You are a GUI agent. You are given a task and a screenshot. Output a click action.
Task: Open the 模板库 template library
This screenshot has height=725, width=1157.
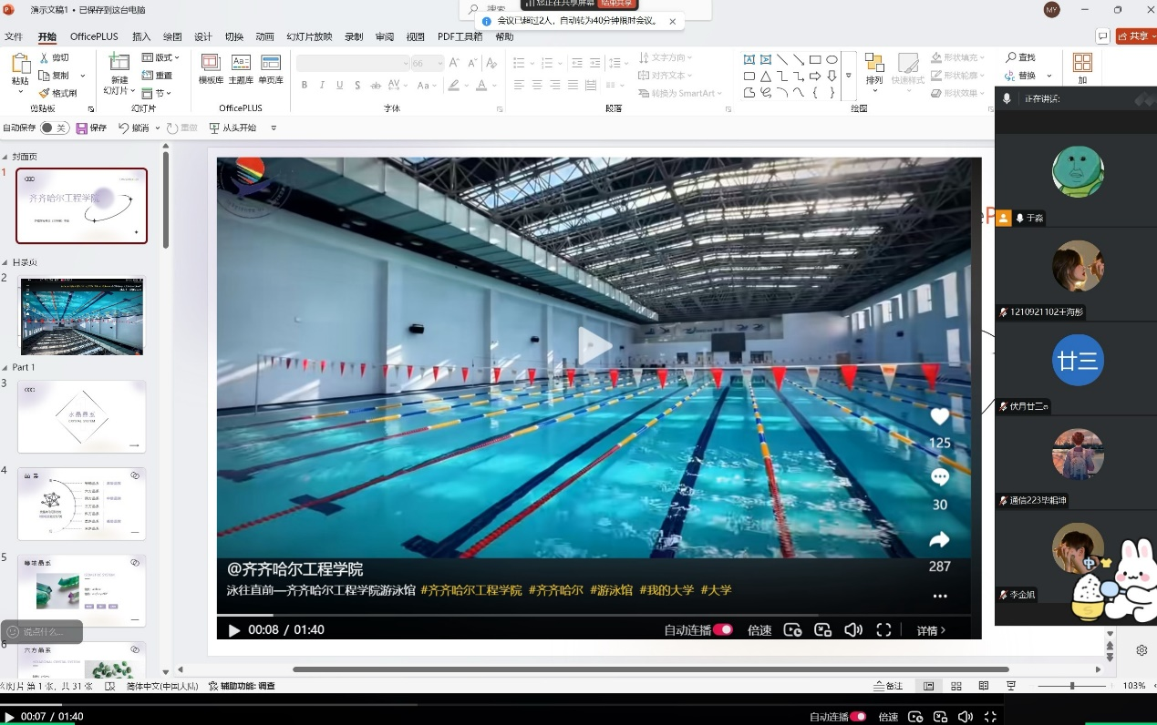coord(211,63)
